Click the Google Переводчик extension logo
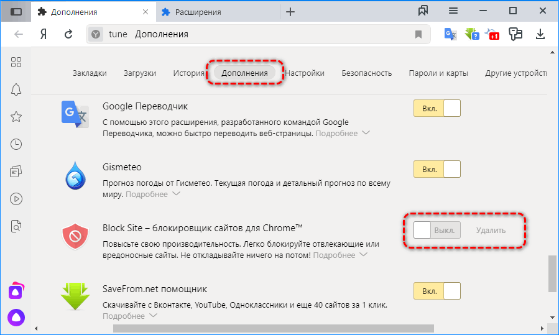The width and height of the screenshot is (559, 335). click(x=75, y=114)
